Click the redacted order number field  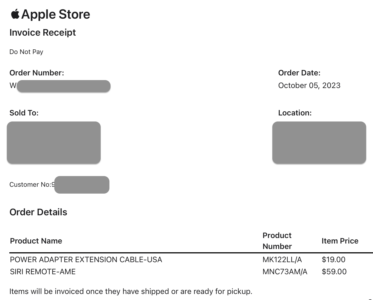point(63,86)
